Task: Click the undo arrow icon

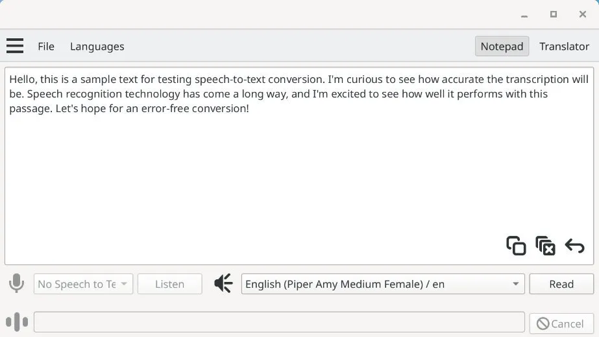Action: 574,246
